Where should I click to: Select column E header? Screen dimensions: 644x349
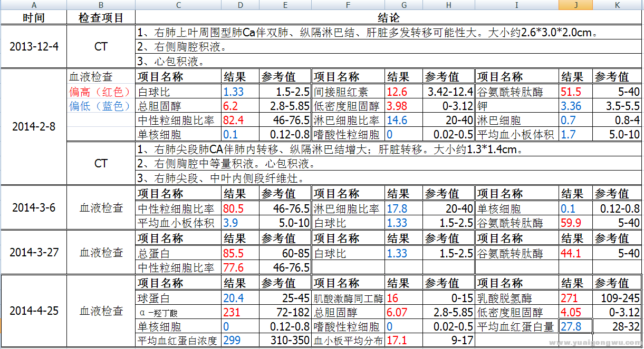coord(285,5)
